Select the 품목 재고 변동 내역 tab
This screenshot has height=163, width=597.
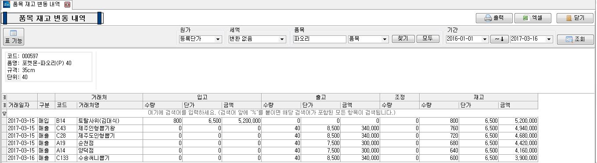36,4
